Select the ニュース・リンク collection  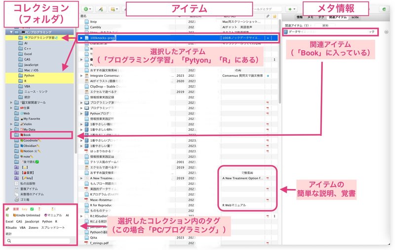36,92
